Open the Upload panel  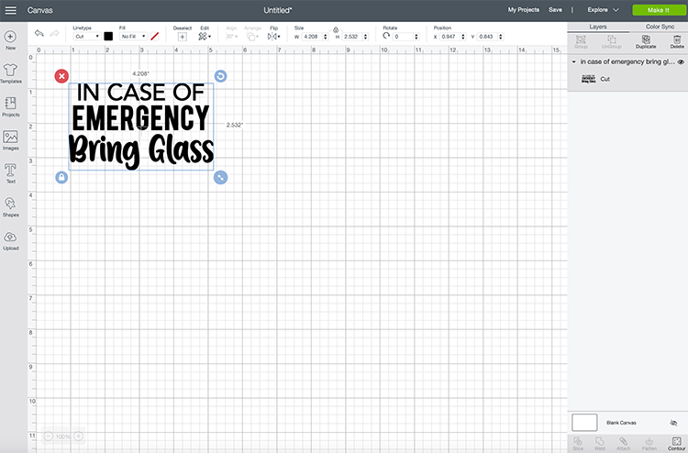click(x=10, y=240)
